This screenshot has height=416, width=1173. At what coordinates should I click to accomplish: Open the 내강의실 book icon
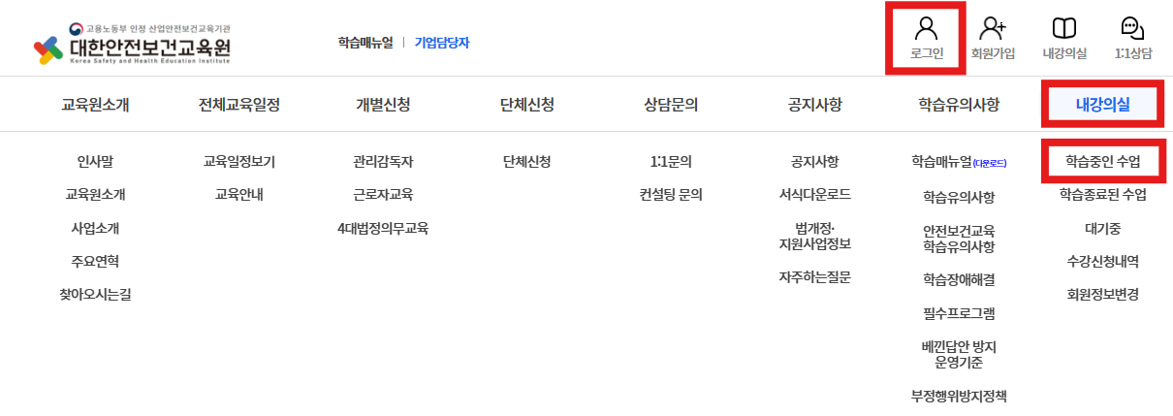tap(1064, 28)
